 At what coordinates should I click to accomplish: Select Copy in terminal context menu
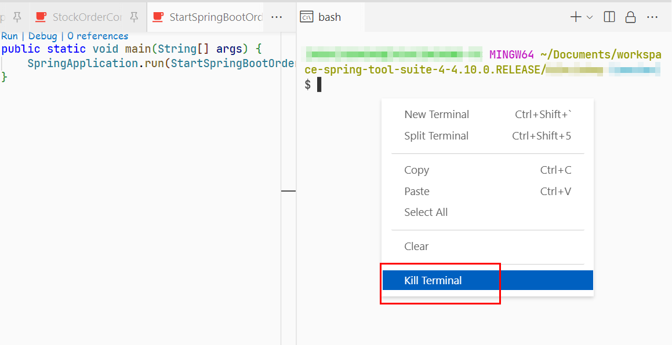[x=488, y=170]
